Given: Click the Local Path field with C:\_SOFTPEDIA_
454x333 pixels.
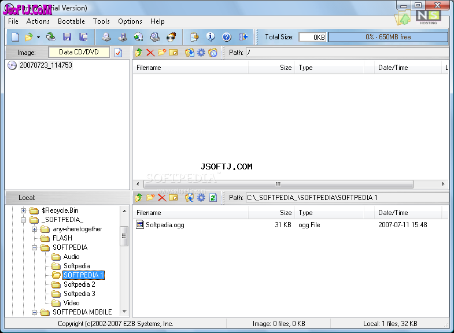Looking at the screenshot, I should 347,198.
